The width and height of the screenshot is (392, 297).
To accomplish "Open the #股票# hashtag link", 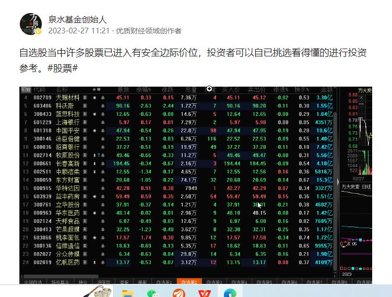I will [63, 68].
